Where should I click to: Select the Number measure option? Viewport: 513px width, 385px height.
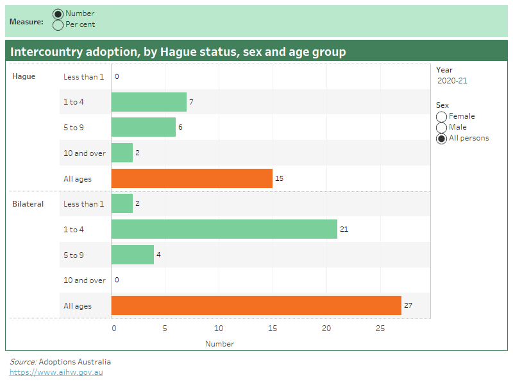coord(58,13)
